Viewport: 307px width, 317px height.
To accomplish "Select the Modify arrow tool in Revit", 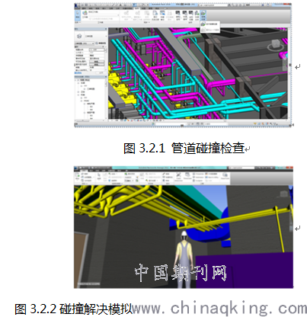I will 78,15.
